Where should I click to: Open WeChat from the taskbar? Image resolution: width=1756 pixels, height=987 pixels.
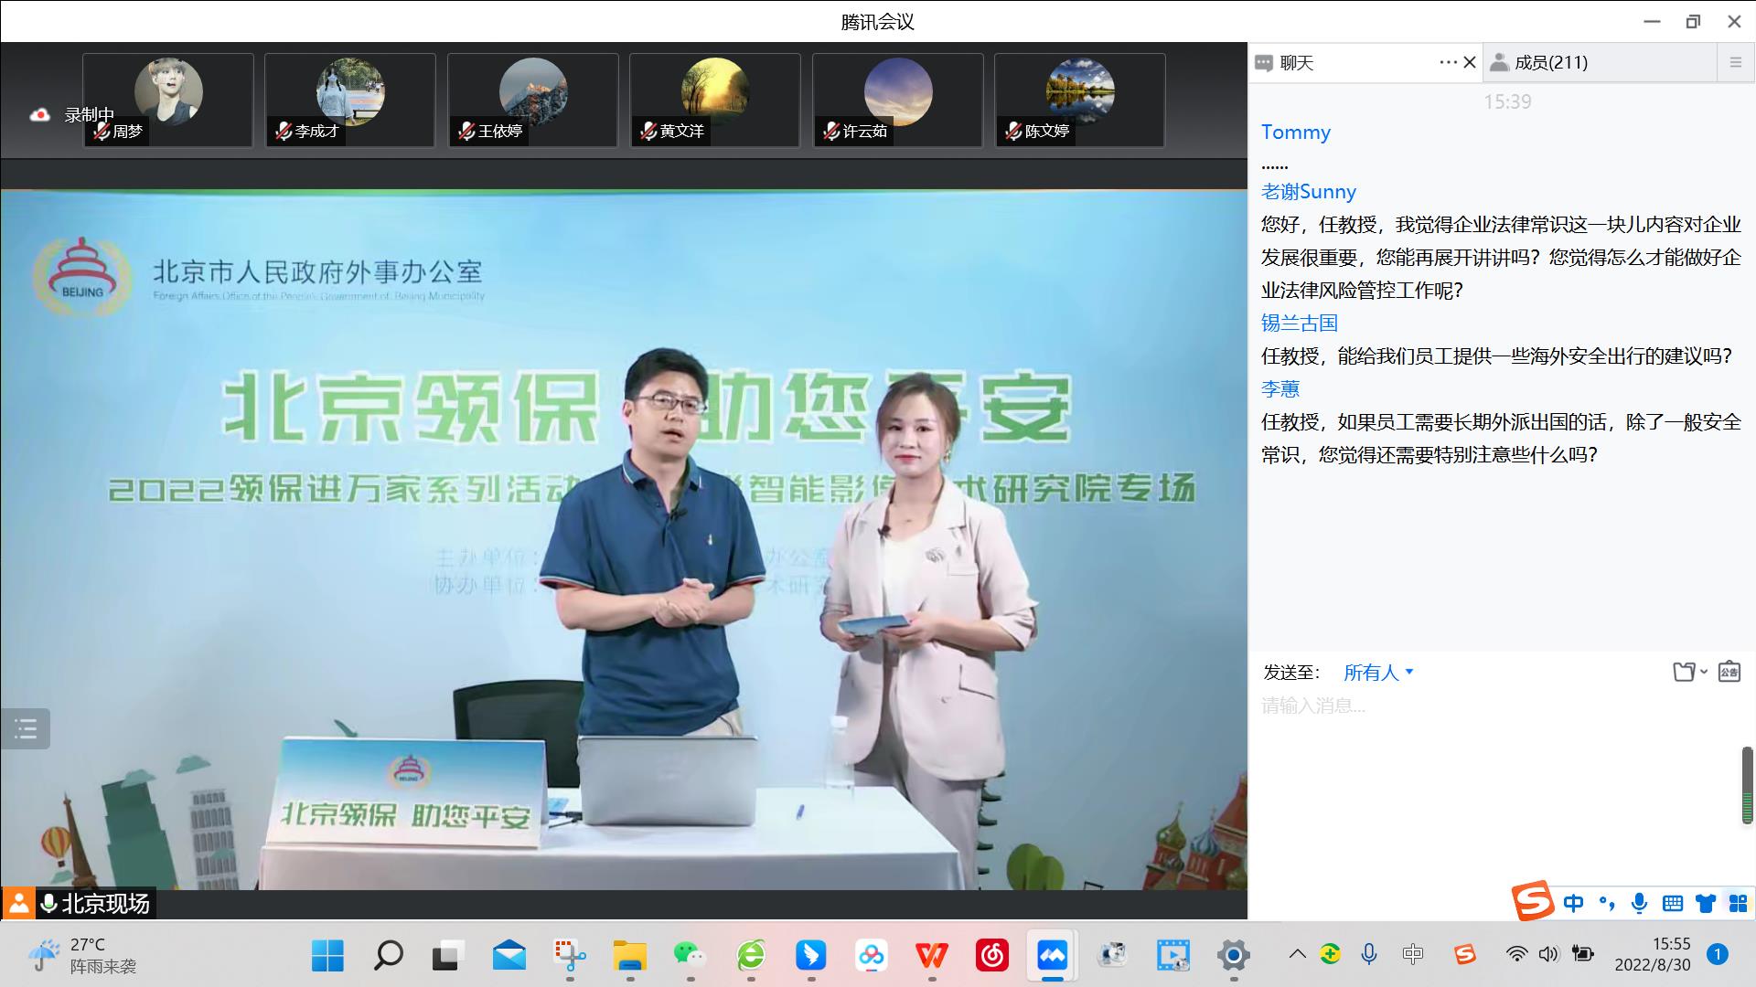[x=689, y=956]
